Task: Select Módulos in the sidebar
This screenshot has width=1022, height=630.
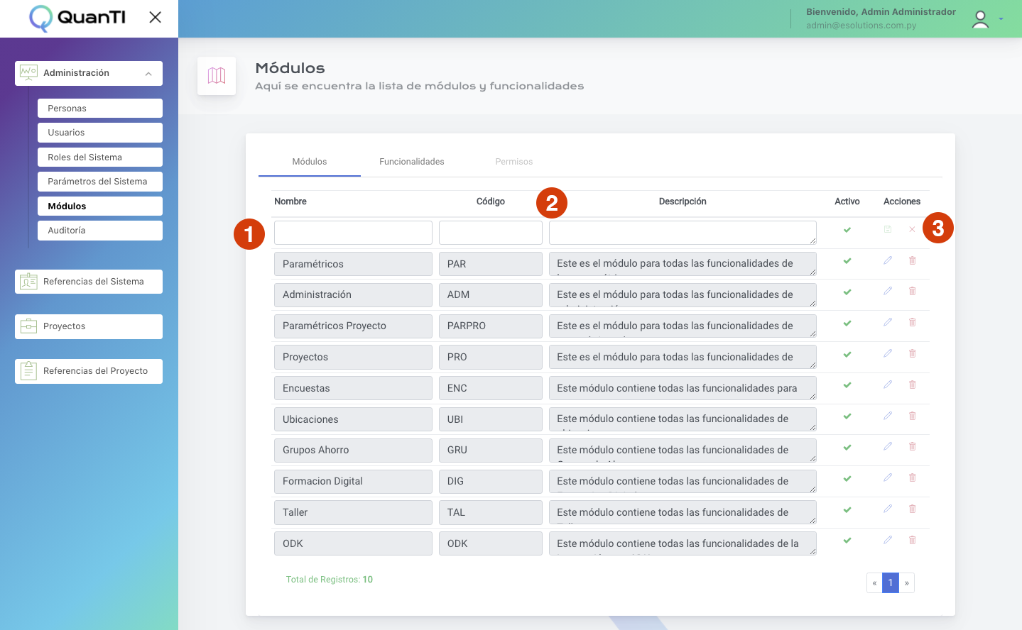Action: pos(100,206)
